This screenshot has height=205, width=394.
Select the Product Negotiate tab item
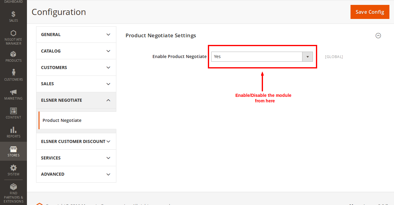coord(62,120)
